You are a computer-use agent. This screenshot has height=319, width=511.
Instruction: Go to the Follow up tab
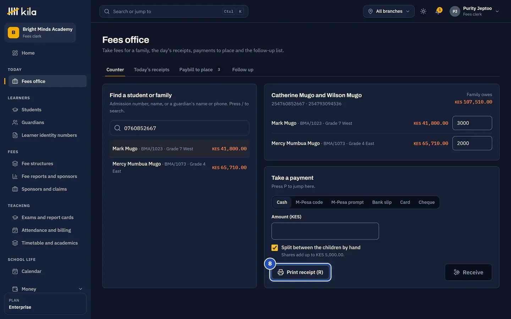(x=243, y=69)
